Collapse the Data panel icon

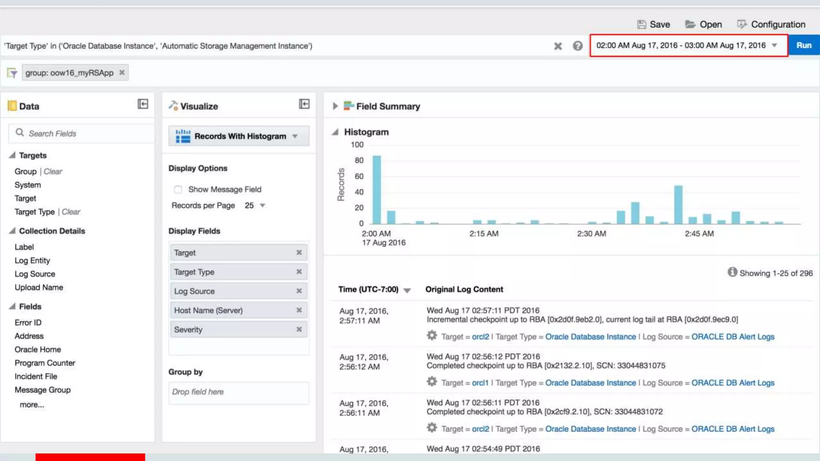[x=143, y=104]
